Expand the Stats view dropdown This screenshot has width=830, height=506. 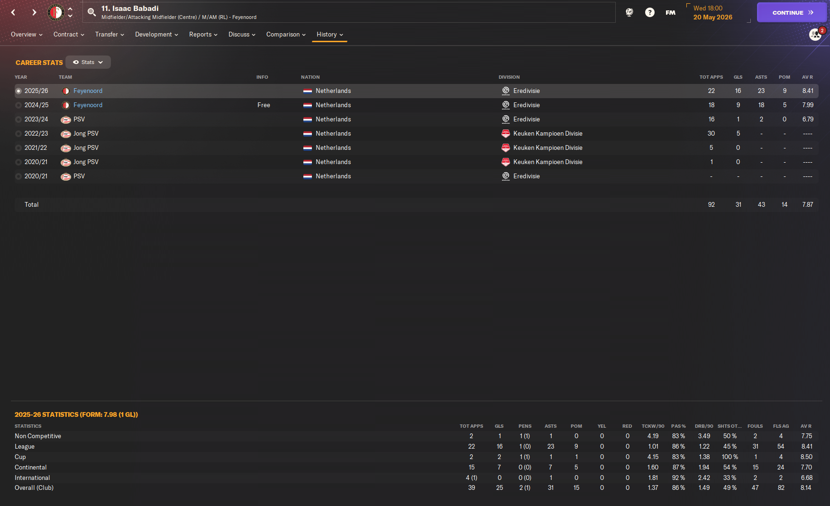[88, 62]
